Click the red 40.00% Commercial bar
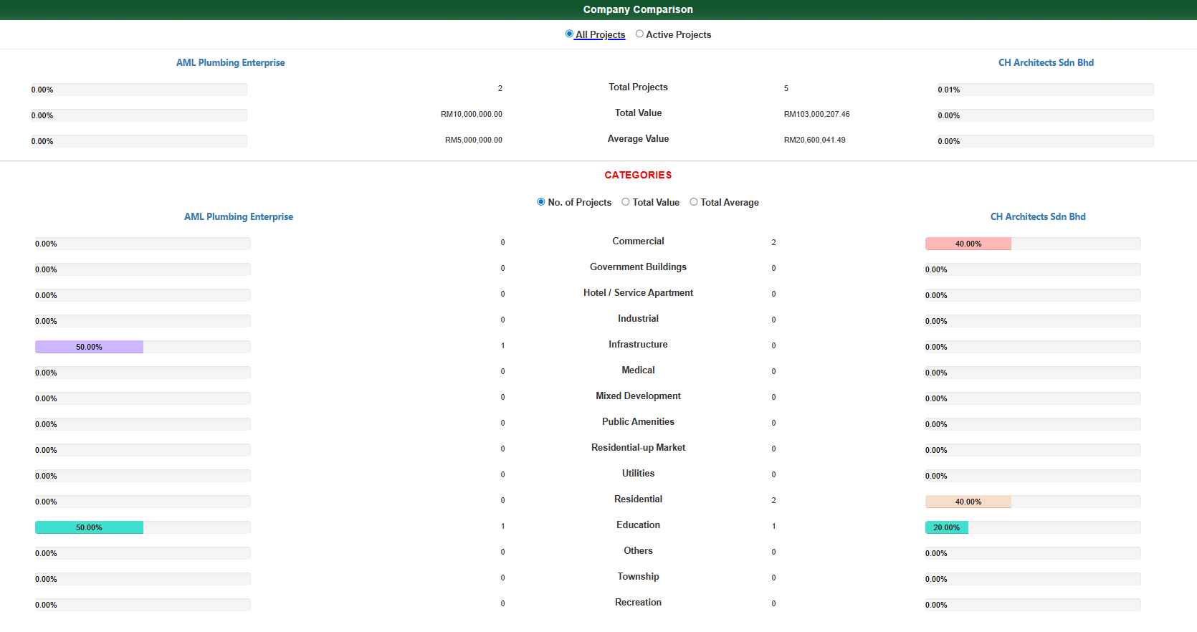Viewport: 1197px width, 632px height. (968, 244)
